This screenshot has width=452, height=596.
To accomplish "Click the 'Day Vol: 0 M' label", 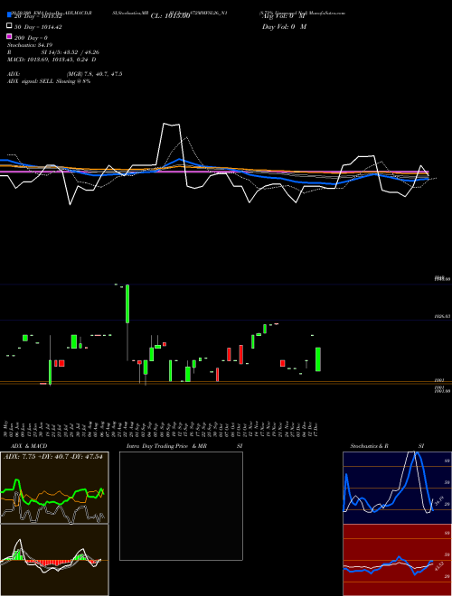I will pyautogui.click(x=284, y=26).
